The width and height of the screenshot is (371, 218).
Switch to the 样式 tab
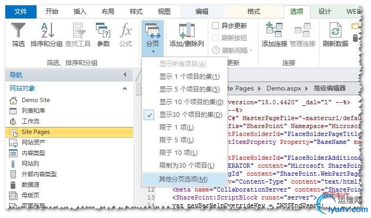[x=136, y=12]
